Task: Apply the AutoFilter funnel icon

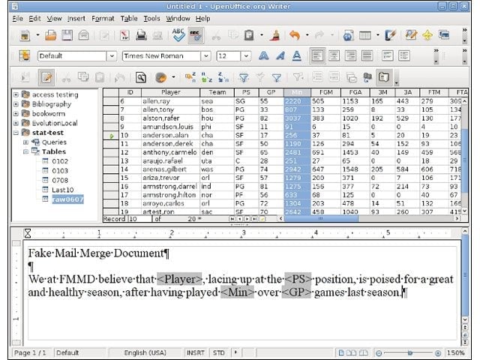Action: (x=244, y=77)
